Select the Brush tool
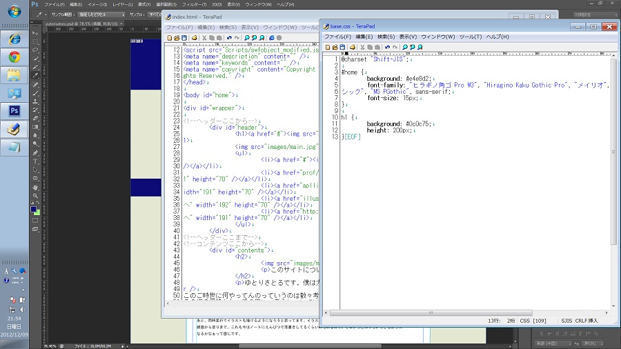Image resolution: width=621 pixels, height=349 pixels. coord(35,93)
